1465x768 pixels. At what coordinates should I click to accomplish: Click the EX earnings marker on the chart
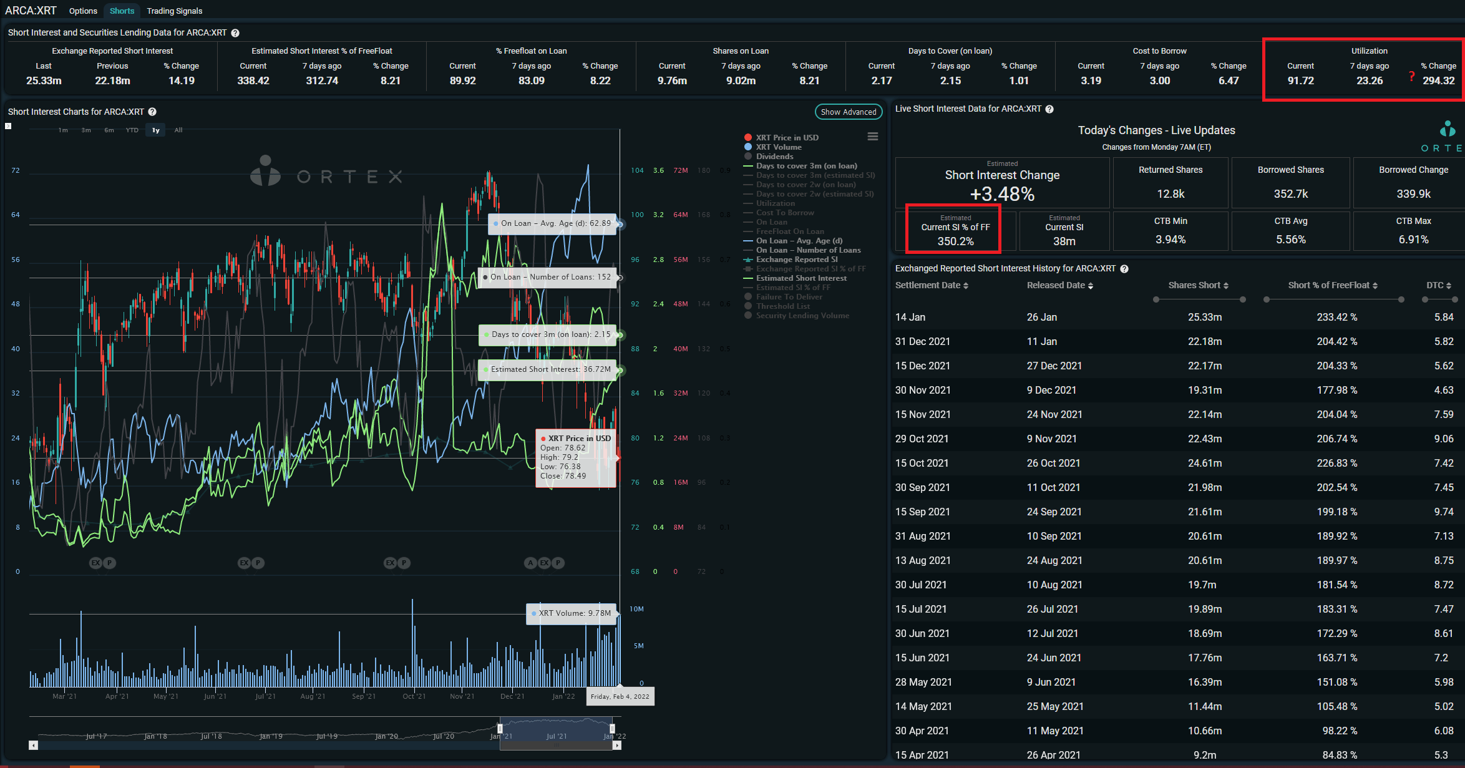click(95, 562)
